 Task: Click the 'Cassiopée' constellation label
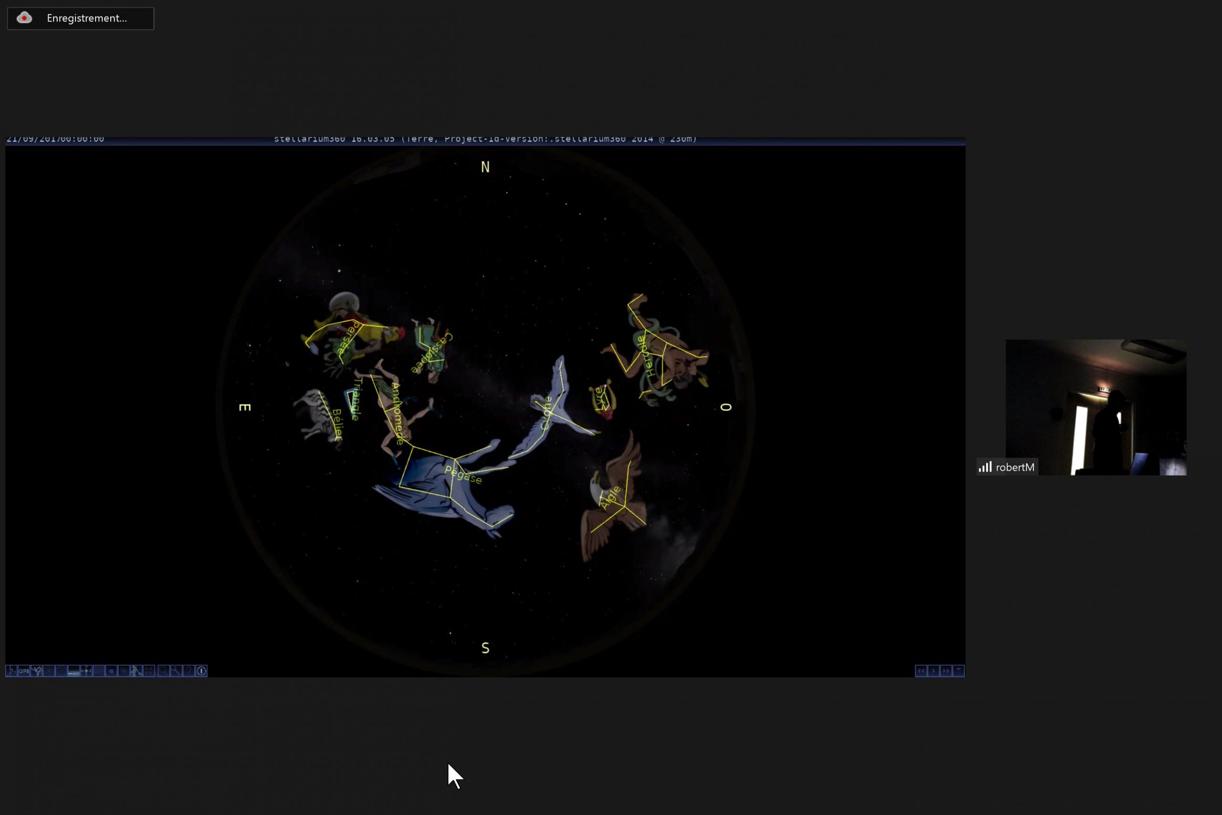(x=432, y=353)
